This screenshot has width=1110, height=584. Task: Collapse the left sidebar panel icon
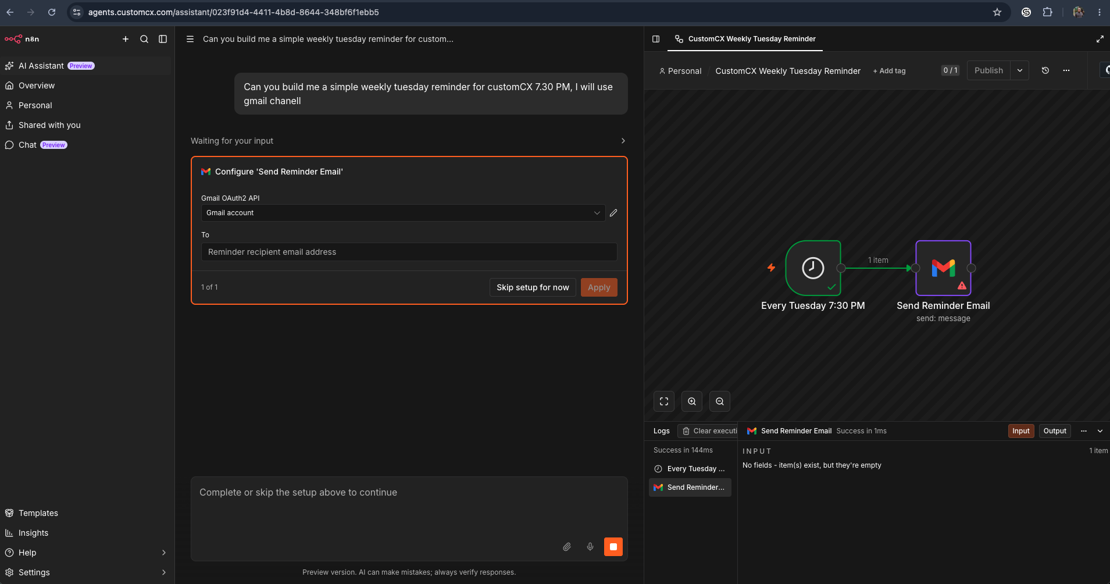pos(163,39)
